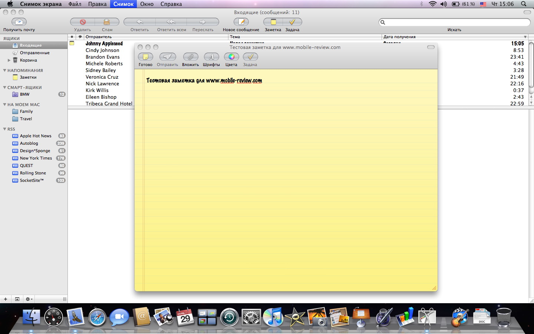Select the Входящие mailbox
The height and width of the screenshot is (334, 534).
coord(34,45)
